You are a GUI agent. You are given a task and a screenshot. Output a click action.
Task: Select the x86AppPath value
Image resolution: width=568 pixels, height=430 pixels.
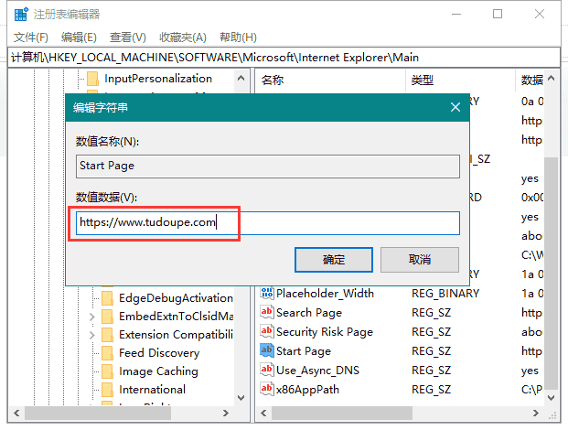(307, 390)
